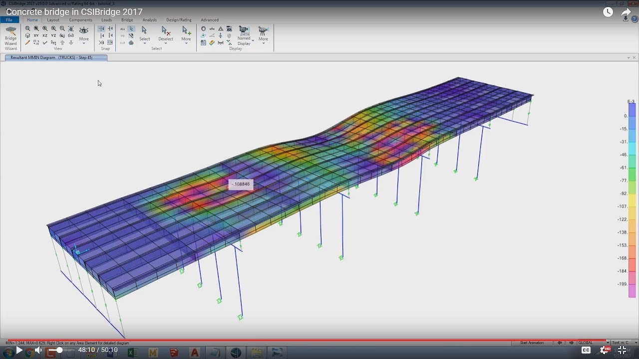Click the -.108846 value label on bridge deck
This screenshot has height=359, width=639.
241,184
